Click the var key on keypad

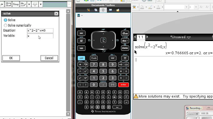(113, 58)
